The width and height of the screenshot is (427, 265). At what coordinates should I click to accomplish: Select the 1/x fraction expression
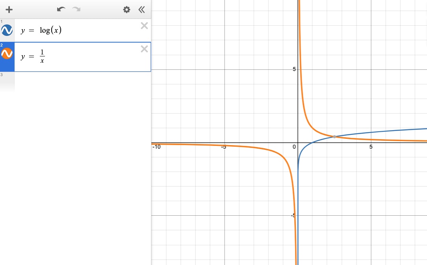point(42,56)
